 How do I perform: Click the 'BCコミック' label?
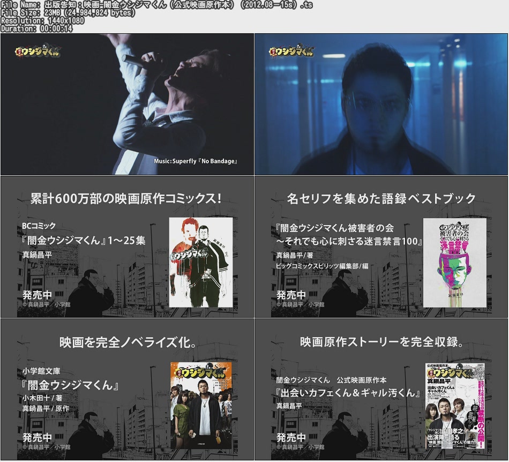(39, 226)
